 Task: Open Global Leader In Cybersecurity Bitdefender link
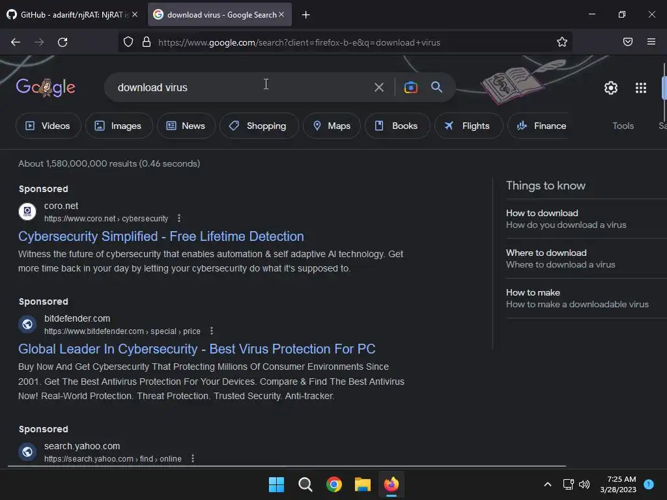(197, 349)
